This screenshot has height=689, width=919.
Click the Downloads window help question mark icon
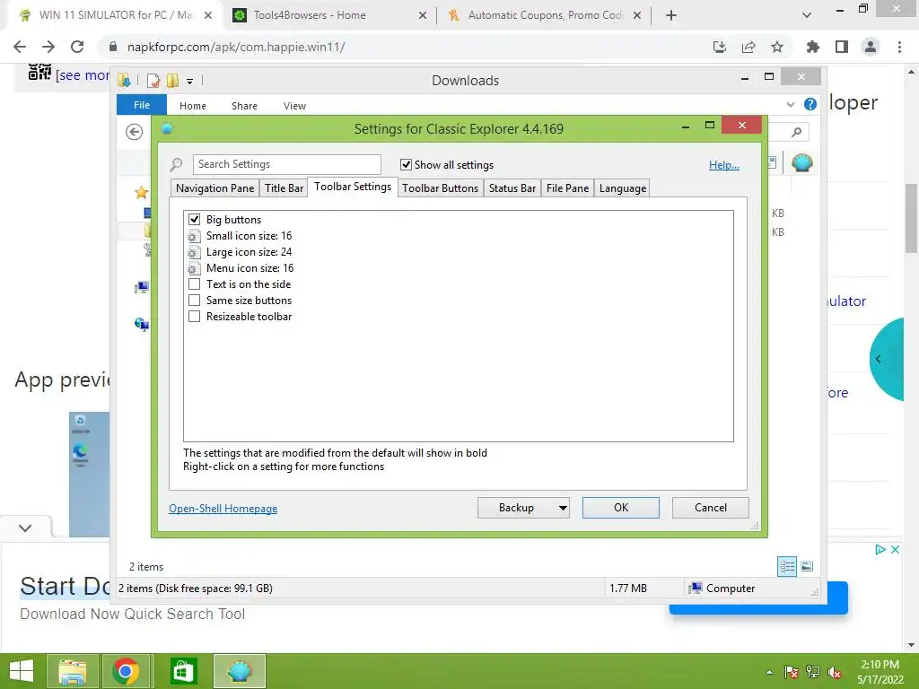pos(810,104)
